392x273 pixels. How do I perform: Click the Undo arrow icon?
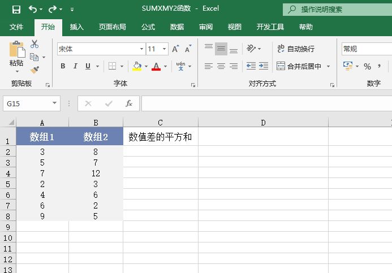point(33,10)
